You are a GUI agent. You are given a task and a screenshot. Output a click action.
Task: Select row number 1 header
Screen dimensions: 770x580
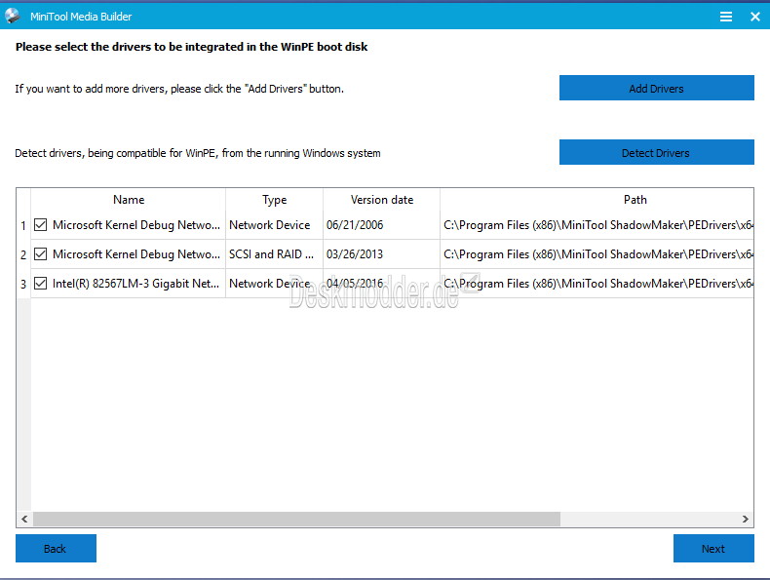pyautogui.click(x=23, y=225)
